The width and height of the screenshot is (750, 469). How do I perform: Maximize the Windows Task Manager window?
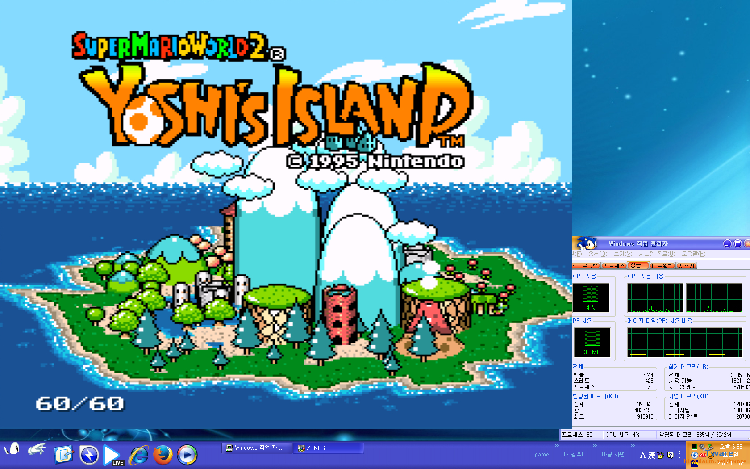point(738,243)
